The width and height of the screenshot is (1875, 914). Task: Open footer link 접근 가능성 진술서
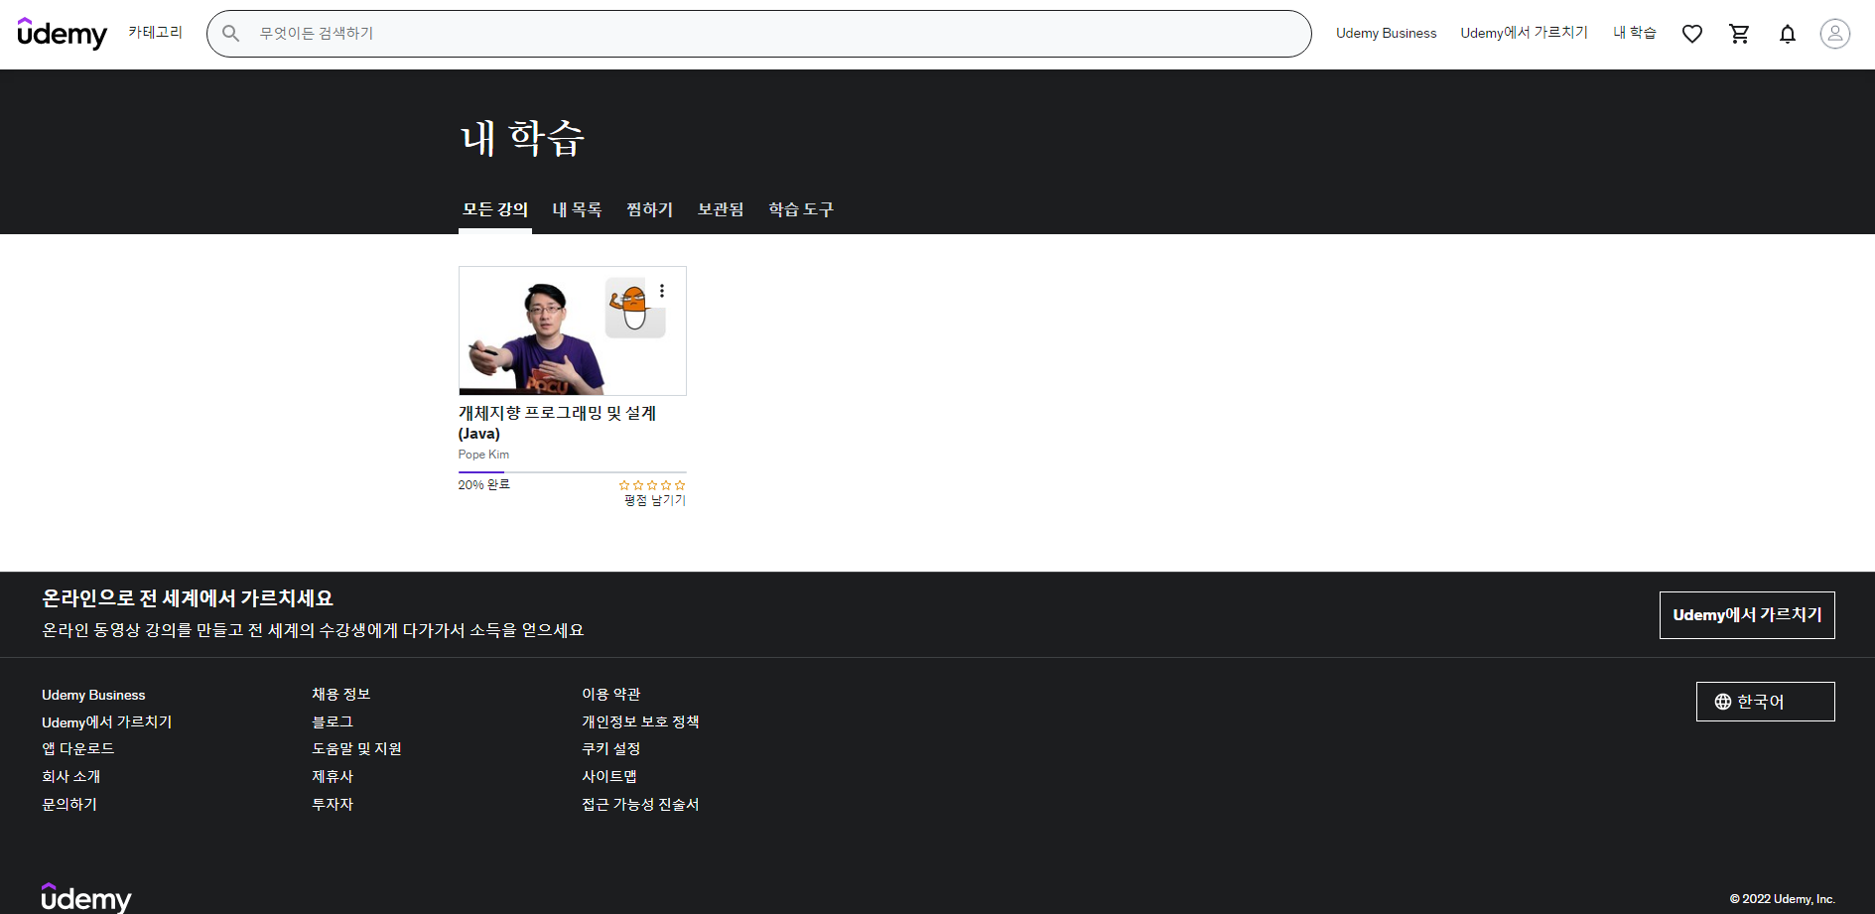click(x=640, y=804)
